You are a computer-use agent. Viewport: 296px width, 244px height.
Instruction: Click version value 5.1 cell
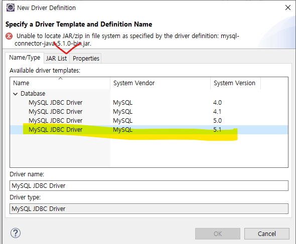(x=217, y=130)
